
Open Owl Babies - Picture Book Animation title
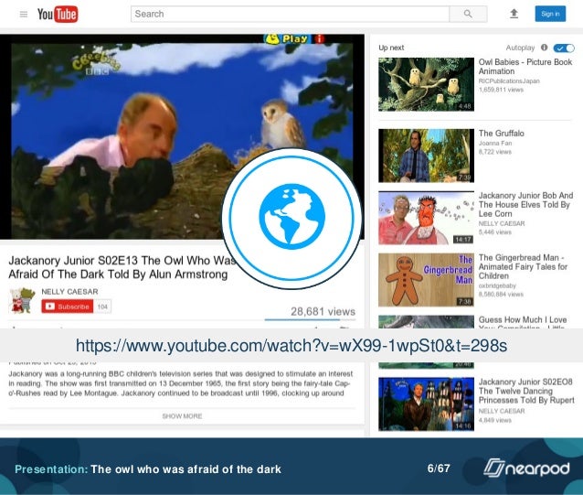coord(525,67)
